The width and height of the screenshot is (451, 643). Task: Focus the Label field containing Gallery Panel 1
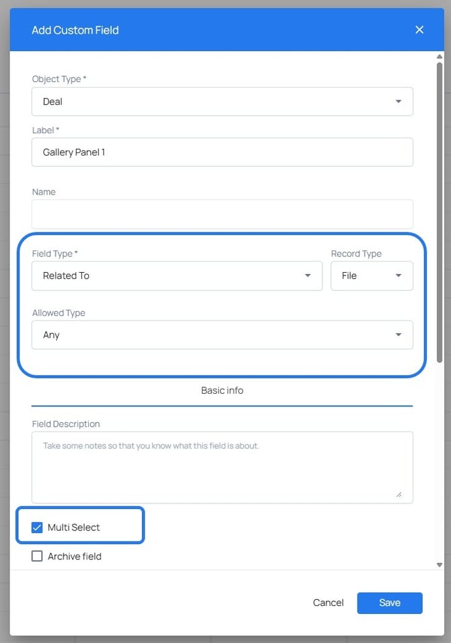click(222, 152)
